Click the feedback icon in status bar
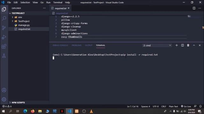 click(195, 106)
